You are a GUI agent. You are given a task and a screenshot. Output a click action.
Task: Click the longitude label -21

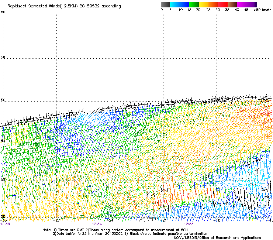pyautogui.click(x=163, y=220)
